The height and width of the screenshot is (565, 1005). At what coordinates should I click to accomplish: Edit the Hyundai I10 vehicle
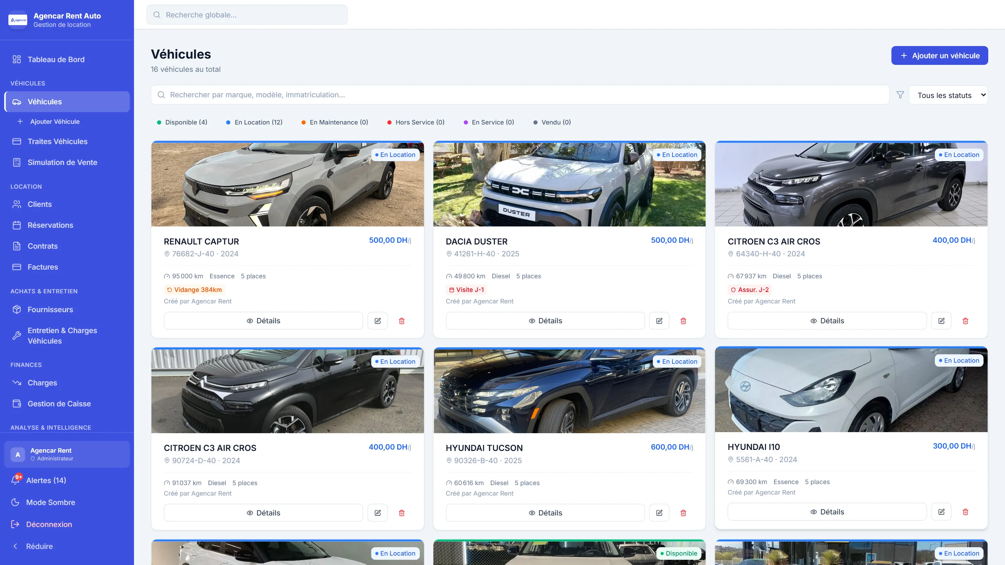941,512
